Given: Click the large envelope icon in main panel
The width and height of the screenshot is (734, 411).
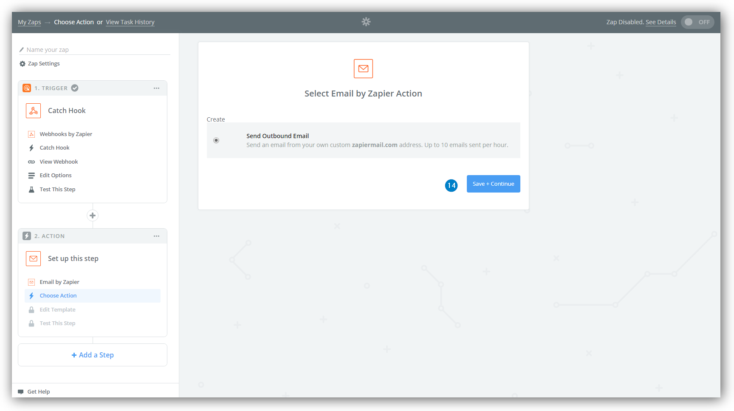Looking at the screenshot, I should [363, 68].
